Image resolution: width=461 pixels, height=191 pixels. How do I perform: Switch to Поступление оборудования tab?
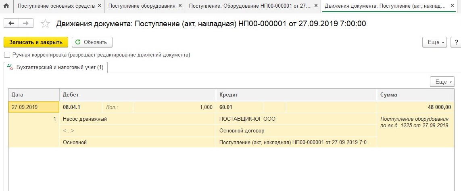pos(142,6)
